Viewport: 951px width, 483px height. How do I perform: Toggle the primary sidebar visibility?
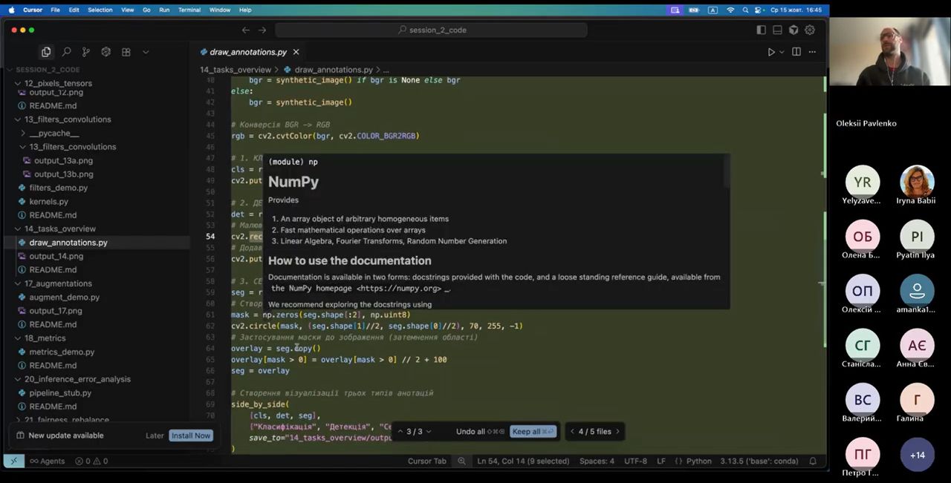click(x=761, y=30)
